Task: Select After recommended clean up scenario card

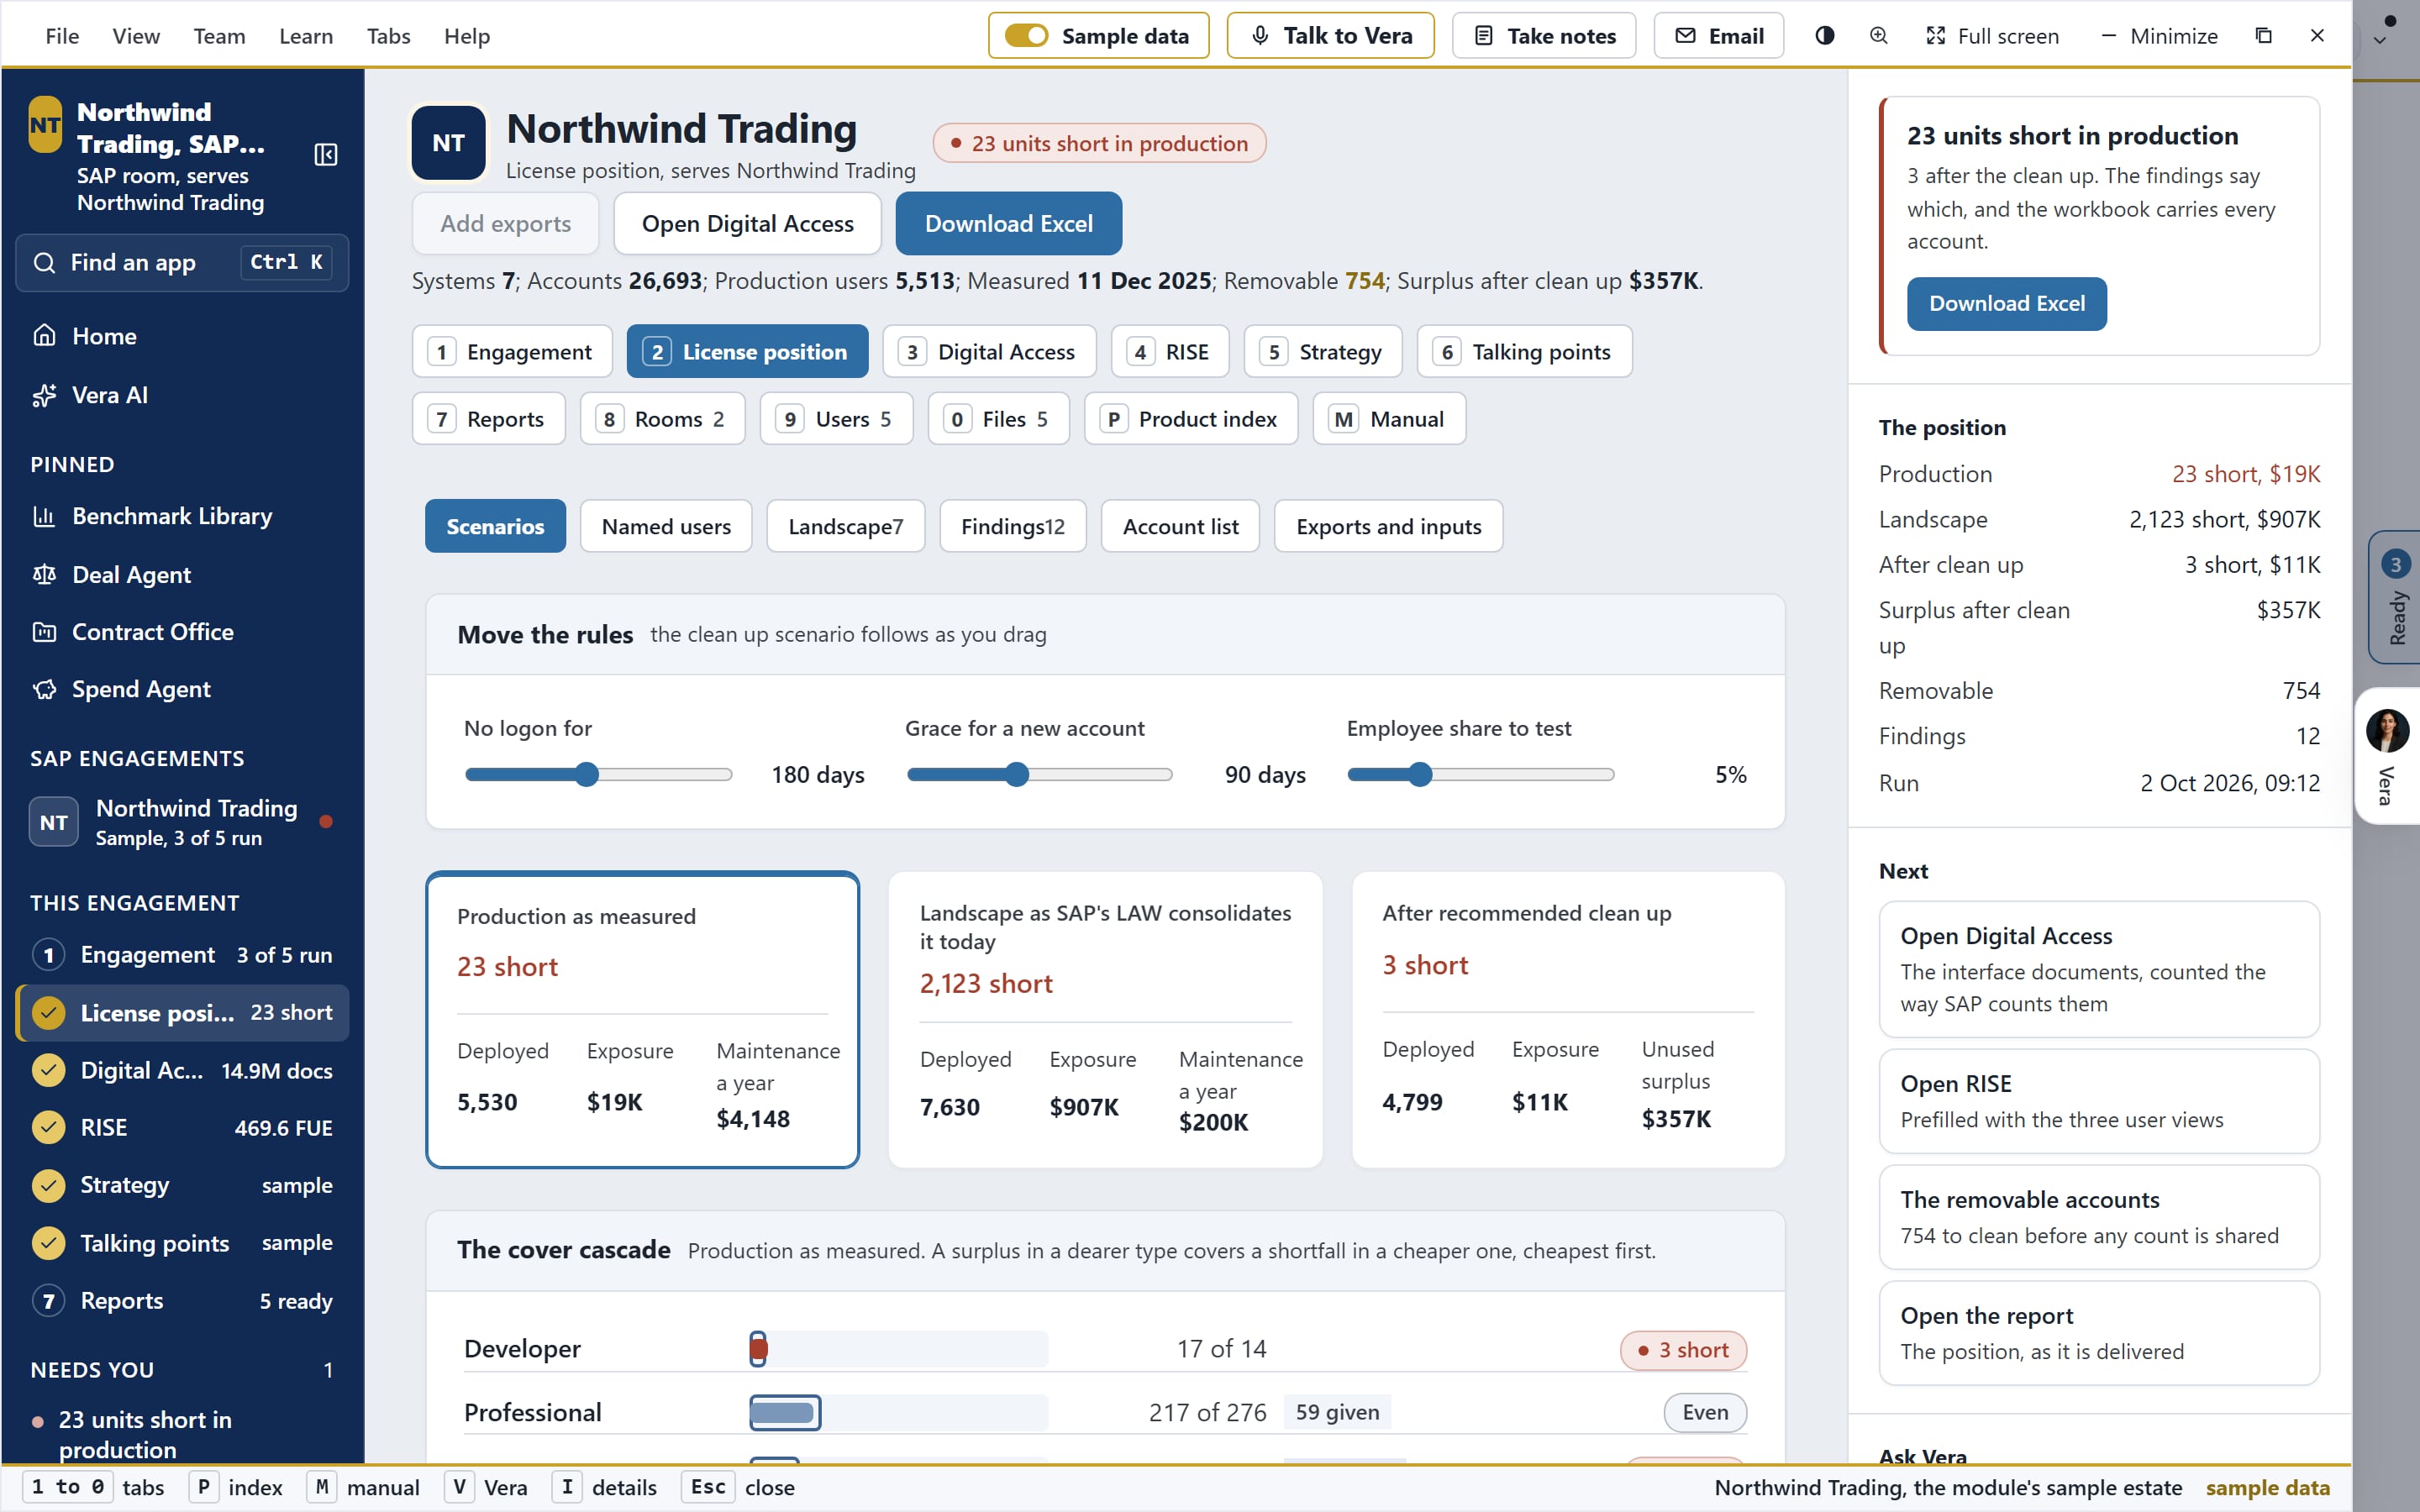Action: pos(1568,1020)
